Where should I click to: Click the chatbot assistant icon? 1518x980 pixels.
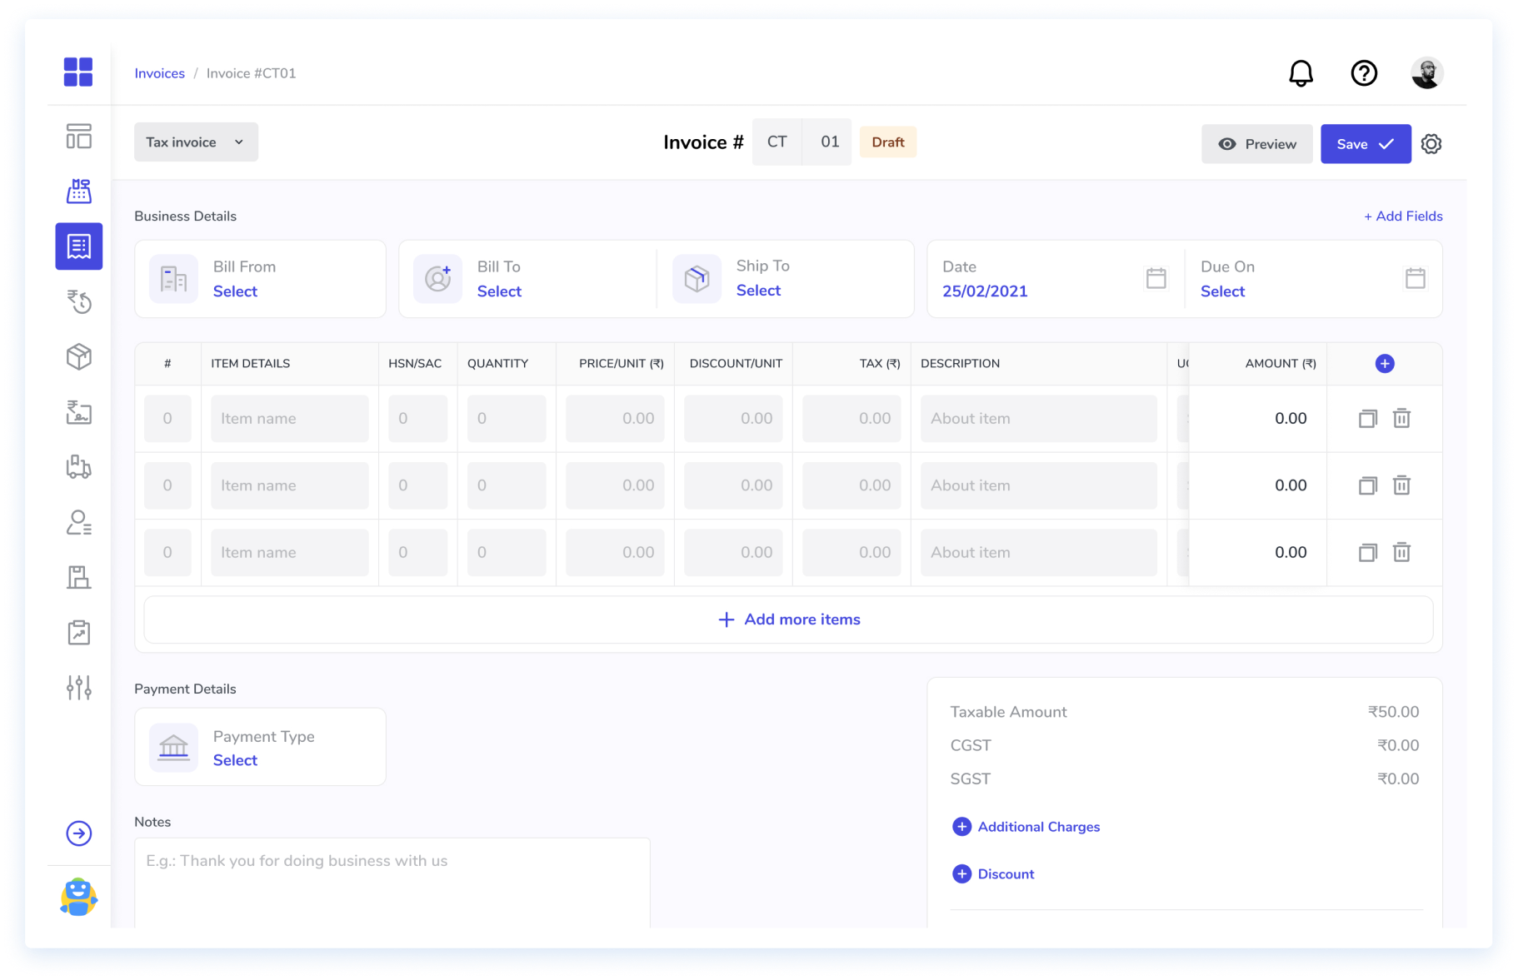[x=79, y=898]
